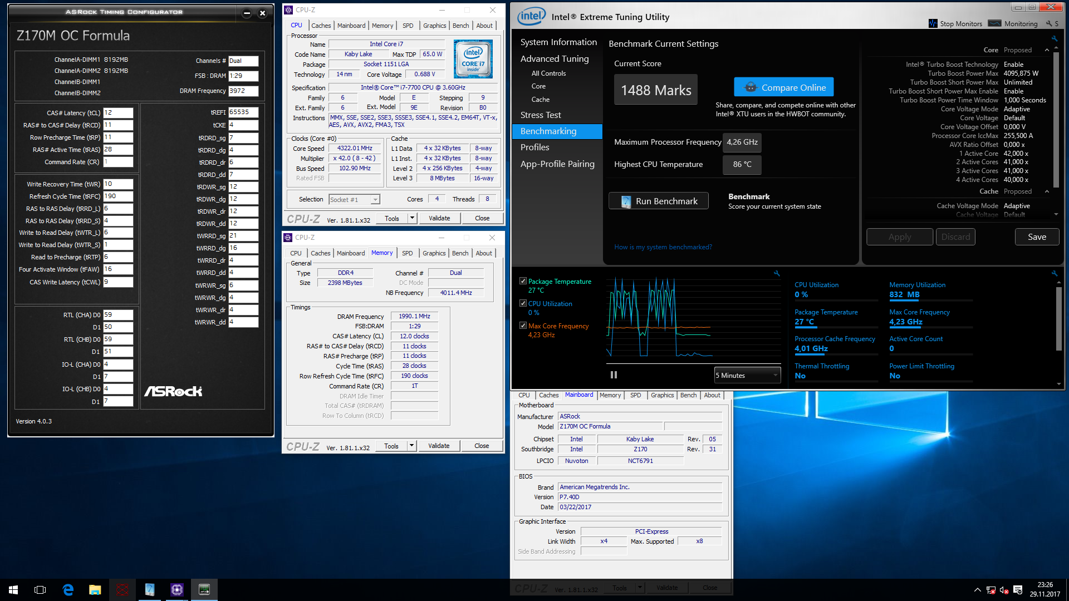Collapse the Core proposed settings section
This screenshot has width=1069, height=601.
tap(1047, 50)
